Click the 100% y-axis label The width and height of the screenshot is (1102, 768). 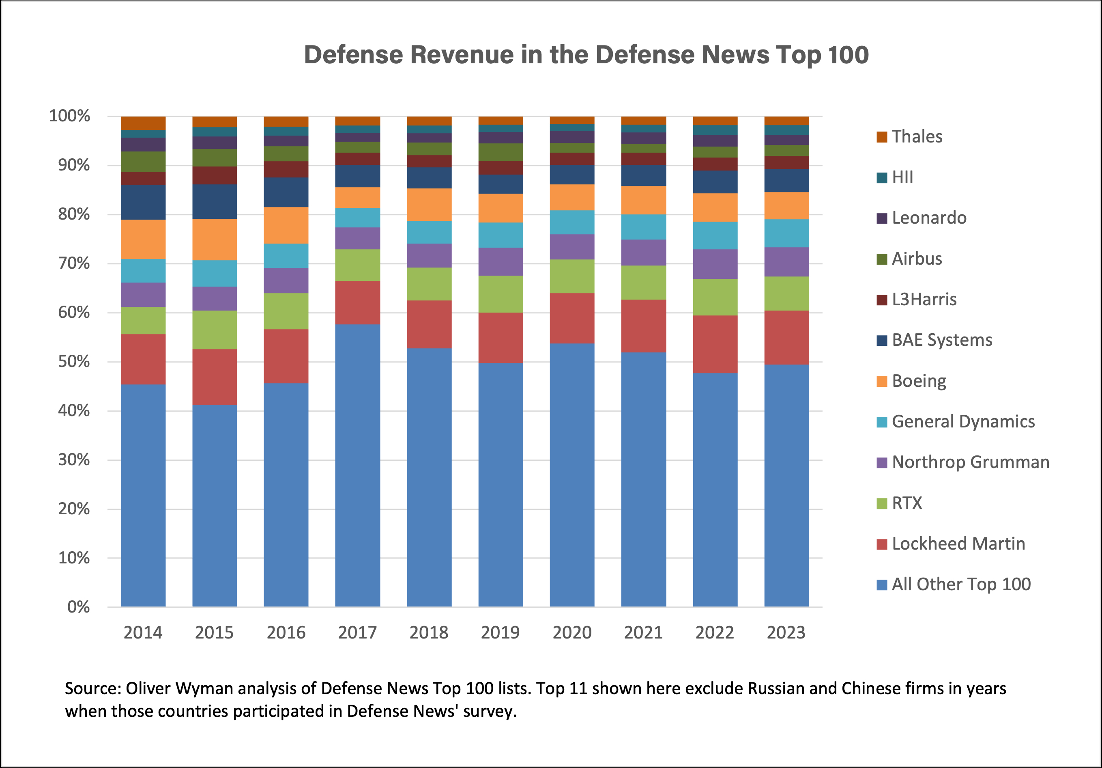coord(70,116)
